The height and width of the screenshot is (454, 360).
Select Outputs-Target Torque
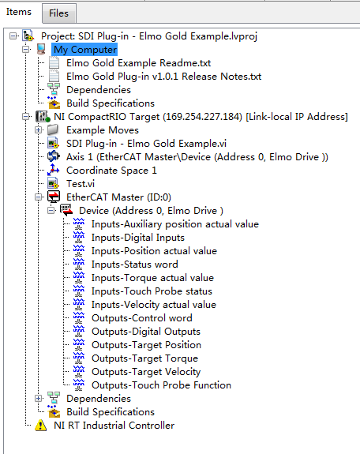(x=144, y=358)
